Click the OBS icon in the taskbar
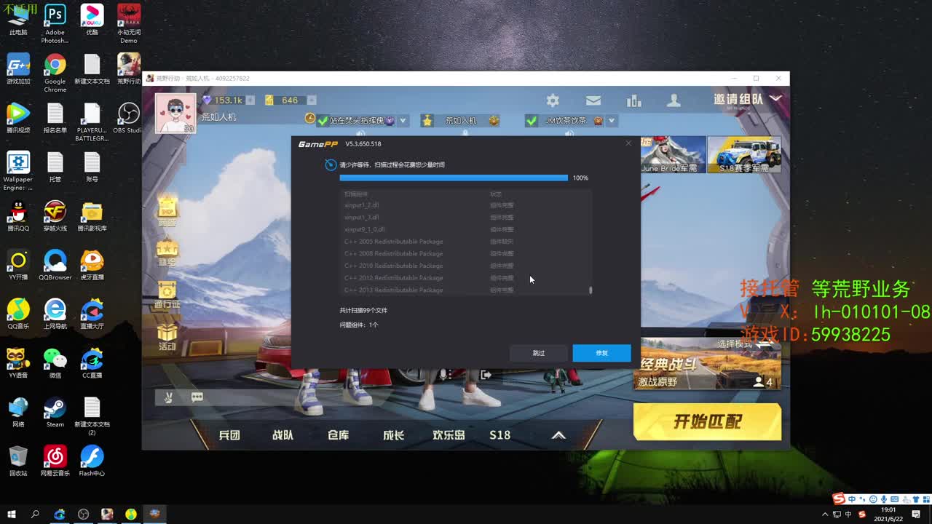932x524 pixels. coord(83,515)
